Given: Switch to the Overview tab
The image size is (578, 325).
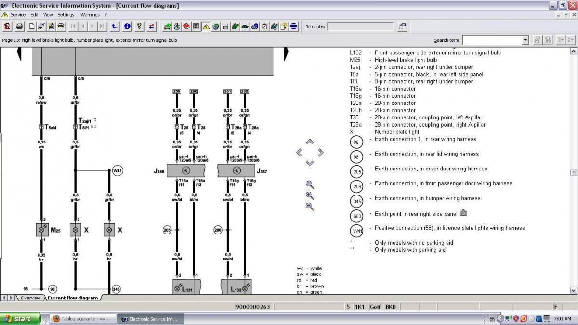Looking at the screenshot, I should pyautogui.click(x=30, y=298).
